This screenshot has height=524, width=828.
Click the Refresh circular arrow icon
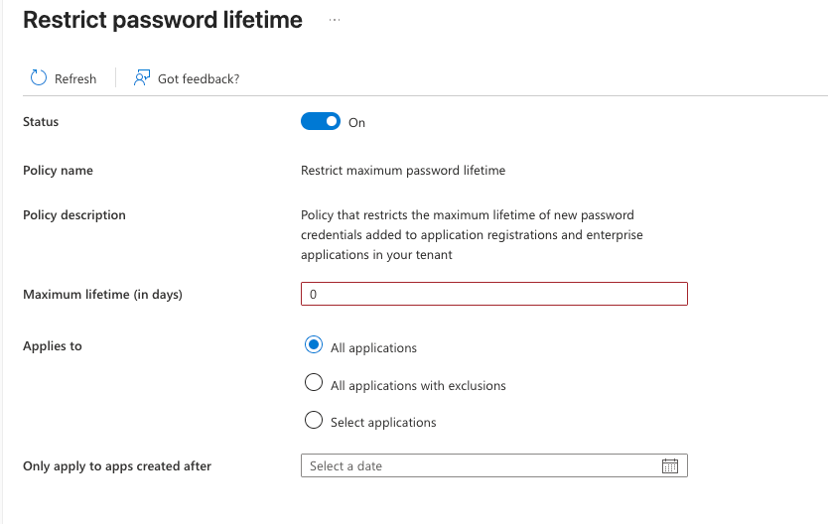tap(38, 78)
